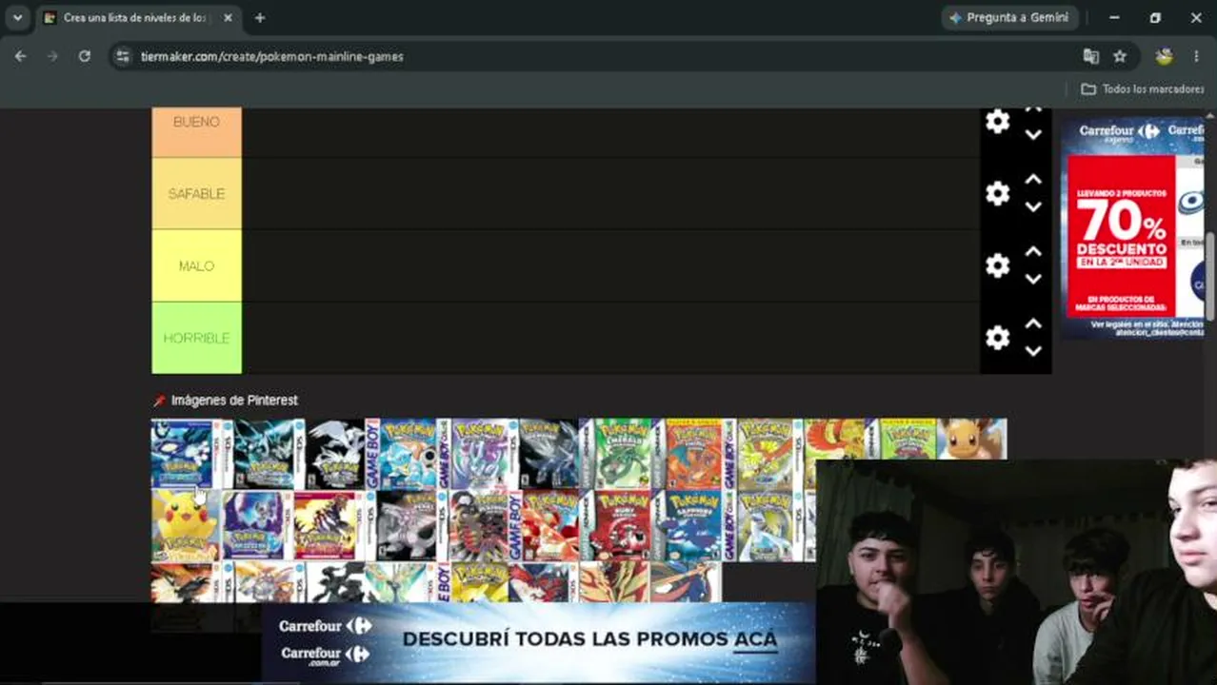Click the page vertical scrollbar thumb

[1211, 277]
